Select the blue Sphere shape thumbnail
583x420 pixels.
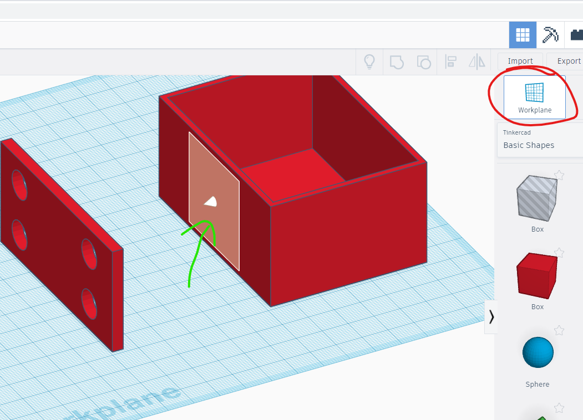pyautogui.click(x=537, y=351)
